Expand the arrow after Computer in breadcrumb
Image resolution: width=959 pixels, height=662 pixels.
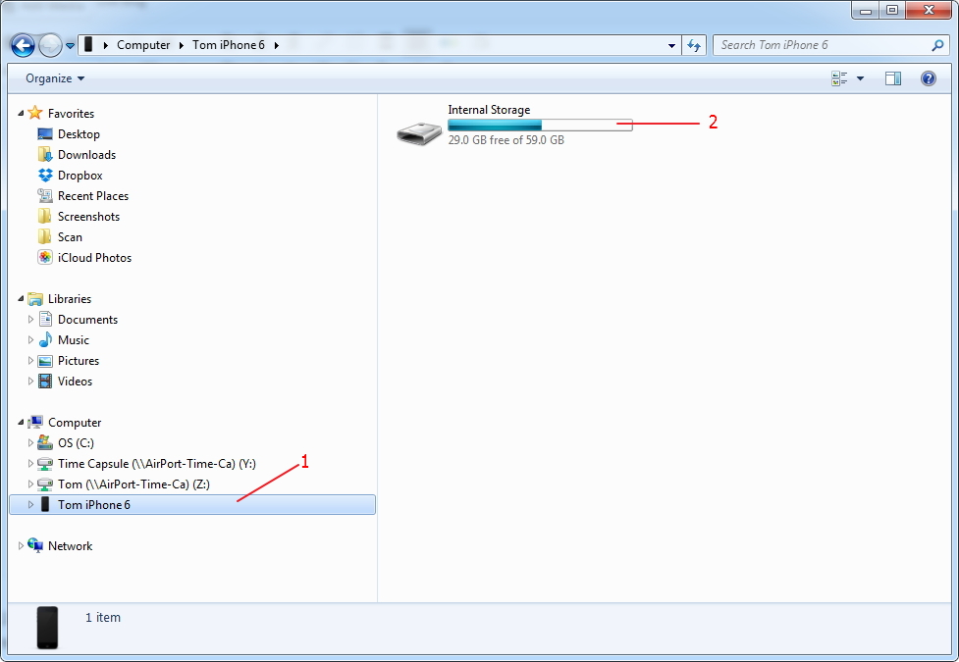click(181, 45)
